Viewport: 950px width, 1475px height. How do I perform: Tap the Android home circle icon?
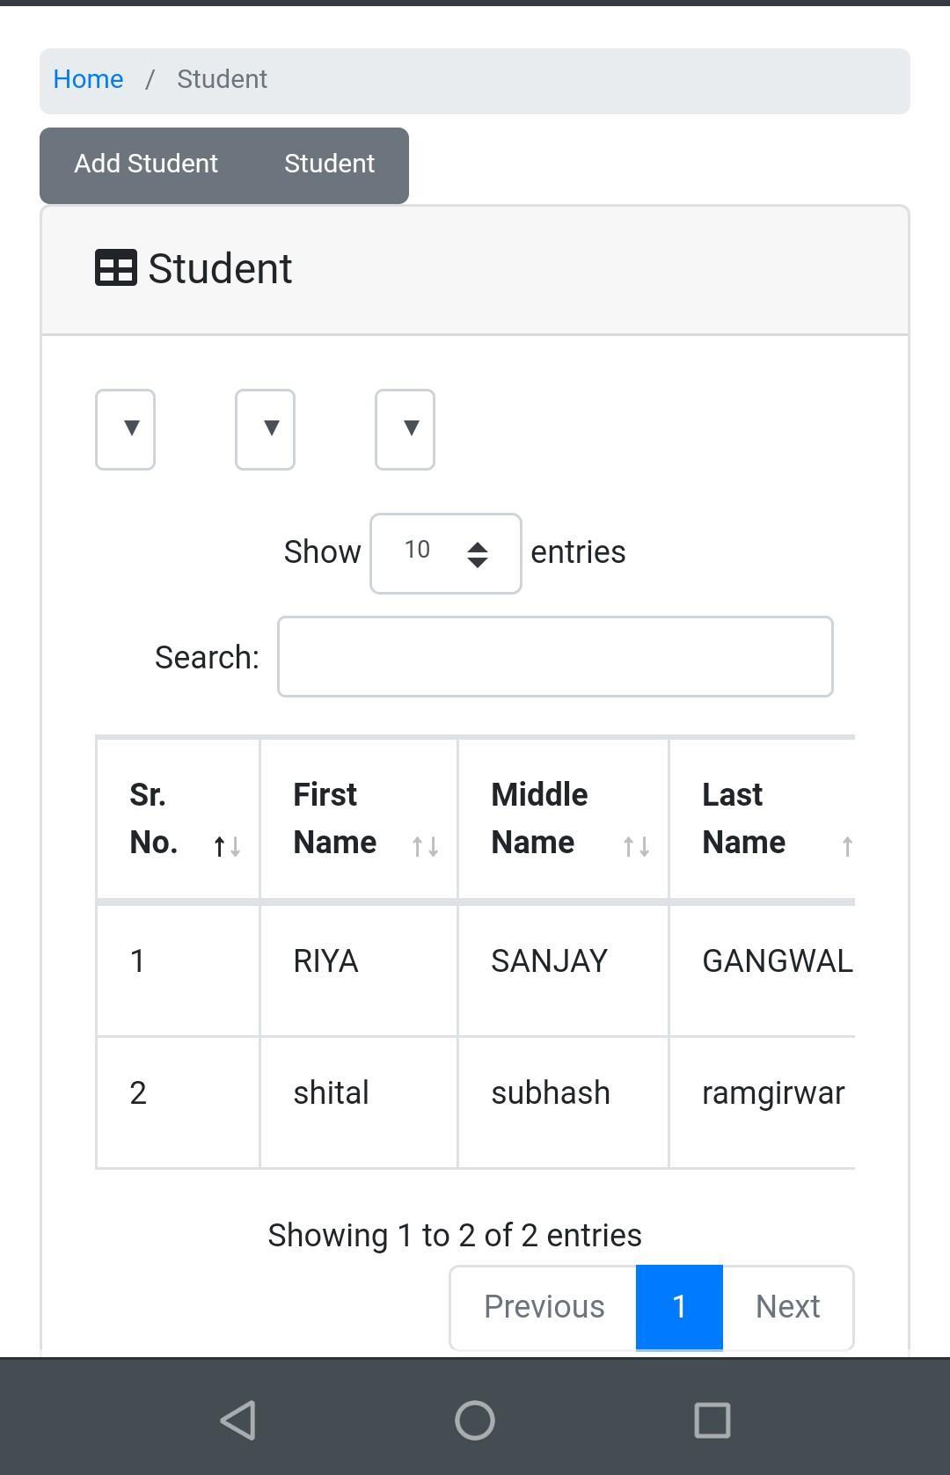click(475, 1420)
